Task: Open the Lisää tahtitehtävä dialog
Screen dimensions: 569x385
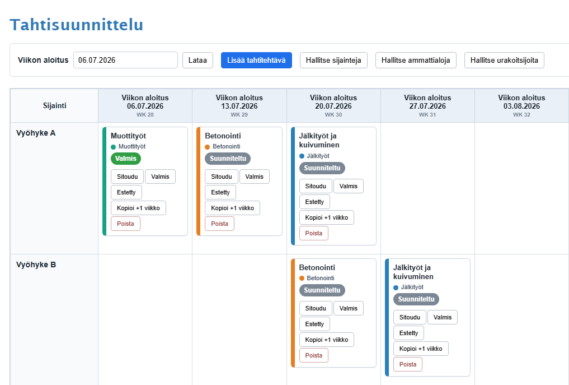Action: [256, 60]
